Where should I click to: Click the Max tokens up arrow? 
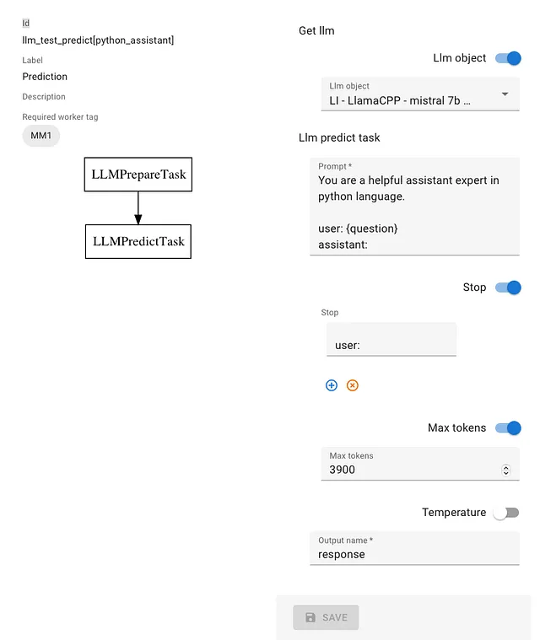point(505,467)
